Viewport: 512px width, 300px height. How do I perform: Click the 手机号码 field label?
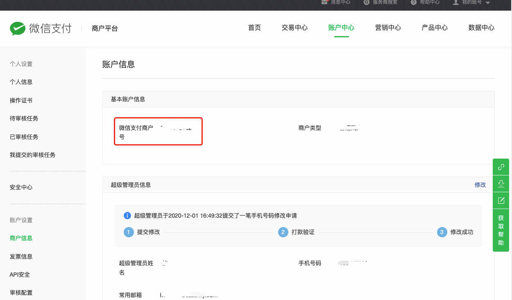310,263
